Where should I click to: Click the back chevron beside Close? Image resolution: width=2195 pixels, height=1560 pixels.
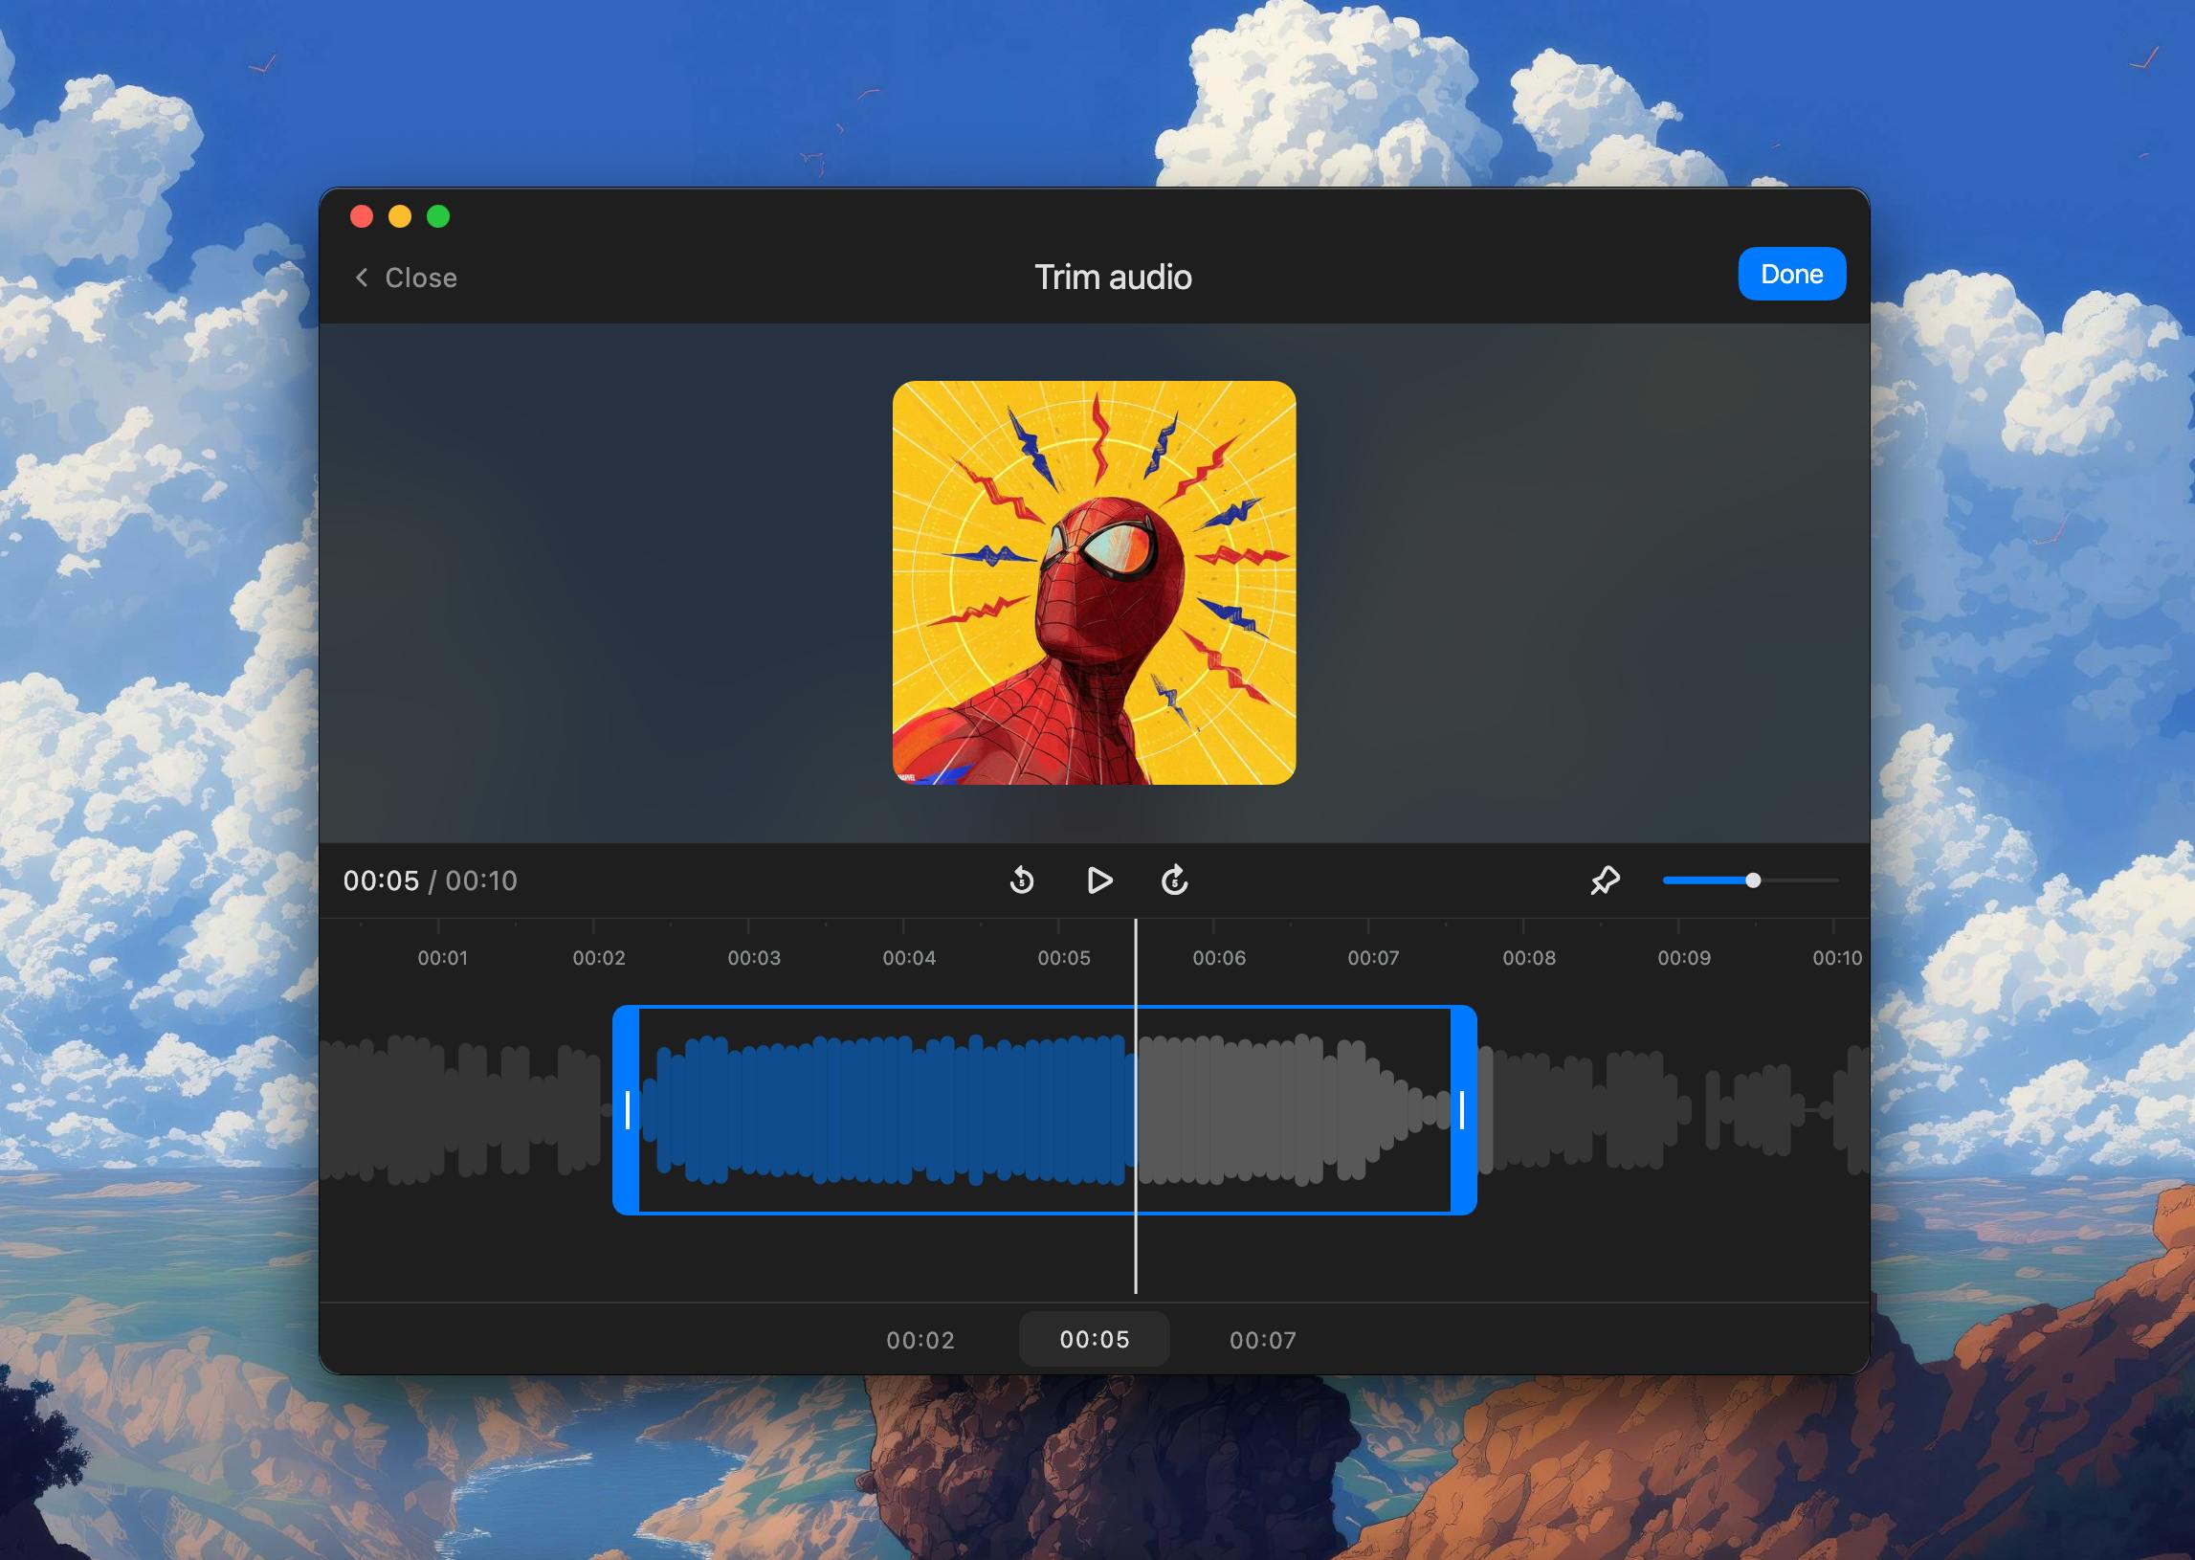(x=361, y=278)
